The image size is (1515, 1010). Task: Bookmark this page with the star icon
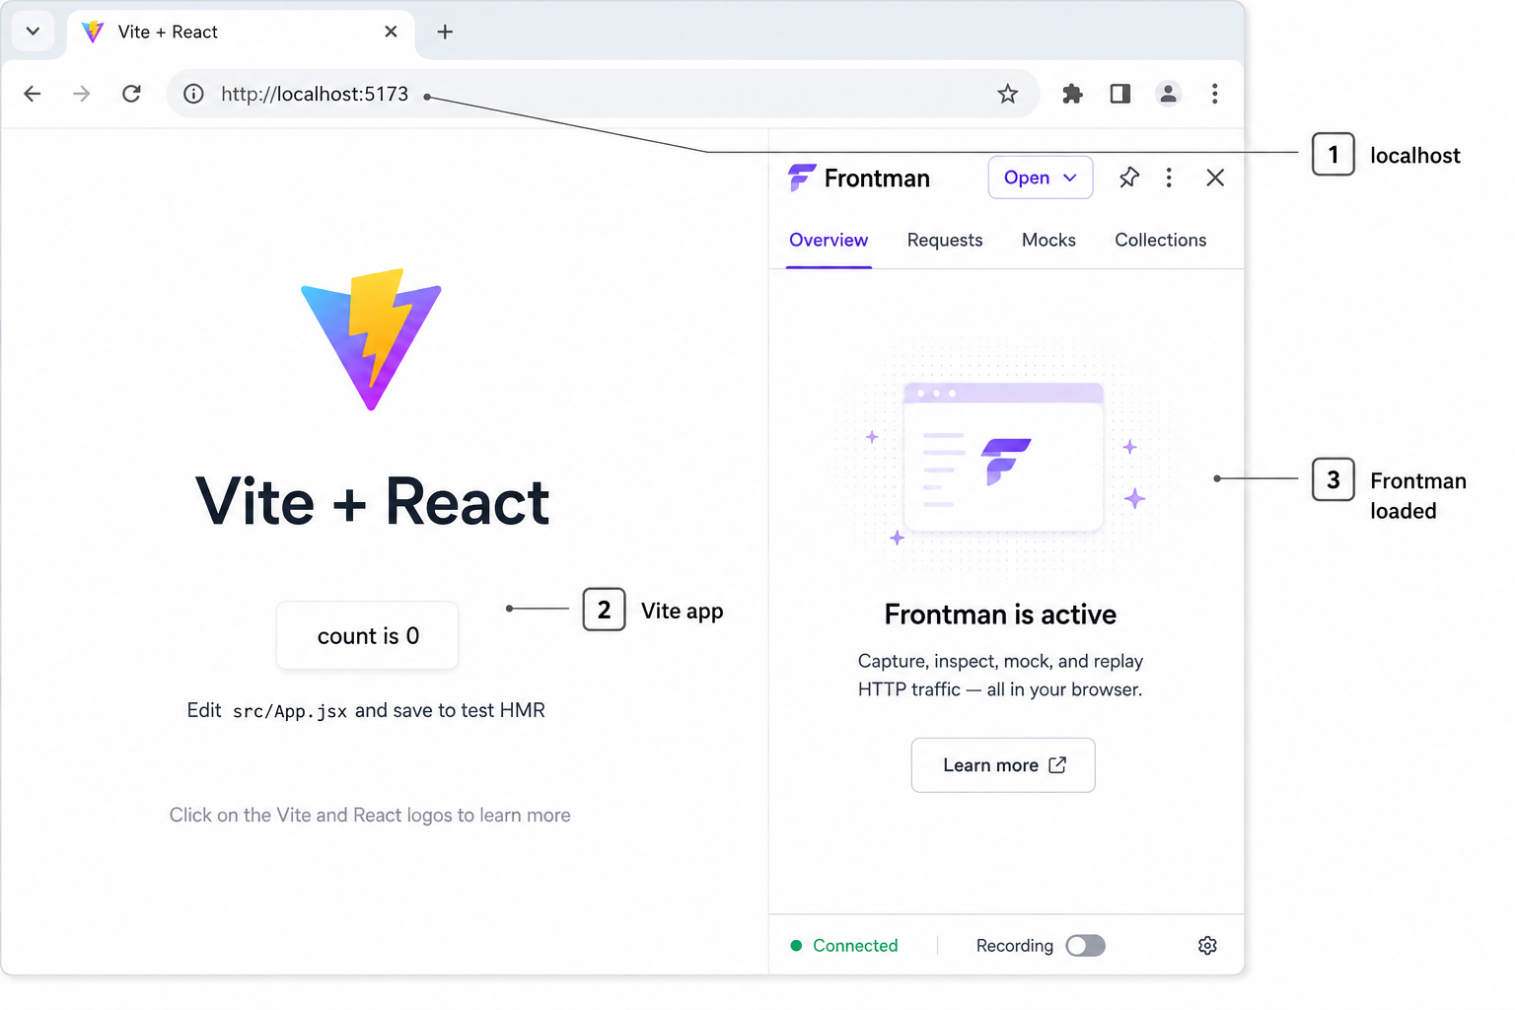pyautogui.click(x=1007, y=94)
